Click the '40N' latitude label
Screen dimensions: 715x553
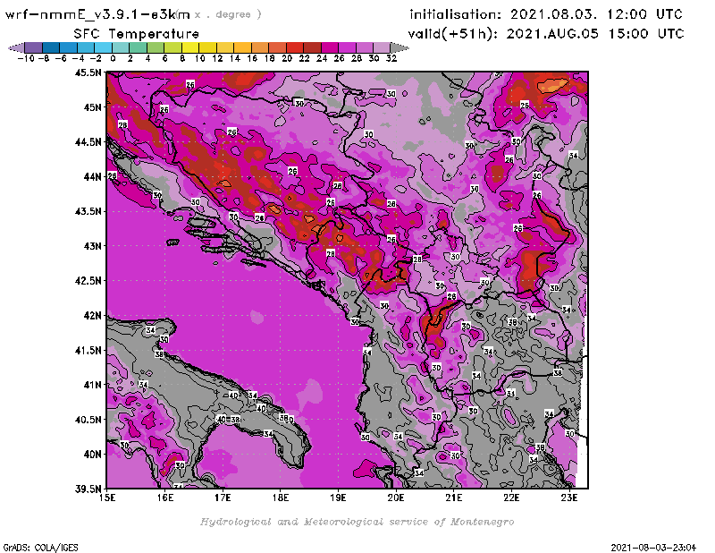click(x=92, y=455)
